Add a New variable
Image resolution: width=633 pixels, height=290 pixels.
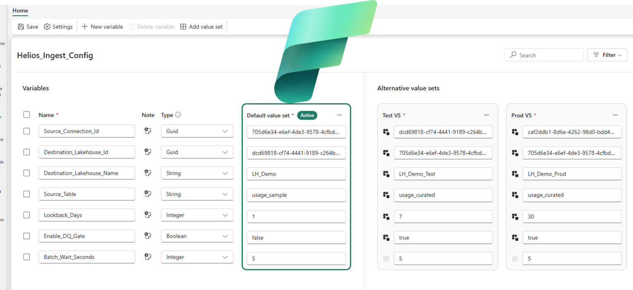click(102, 27)
